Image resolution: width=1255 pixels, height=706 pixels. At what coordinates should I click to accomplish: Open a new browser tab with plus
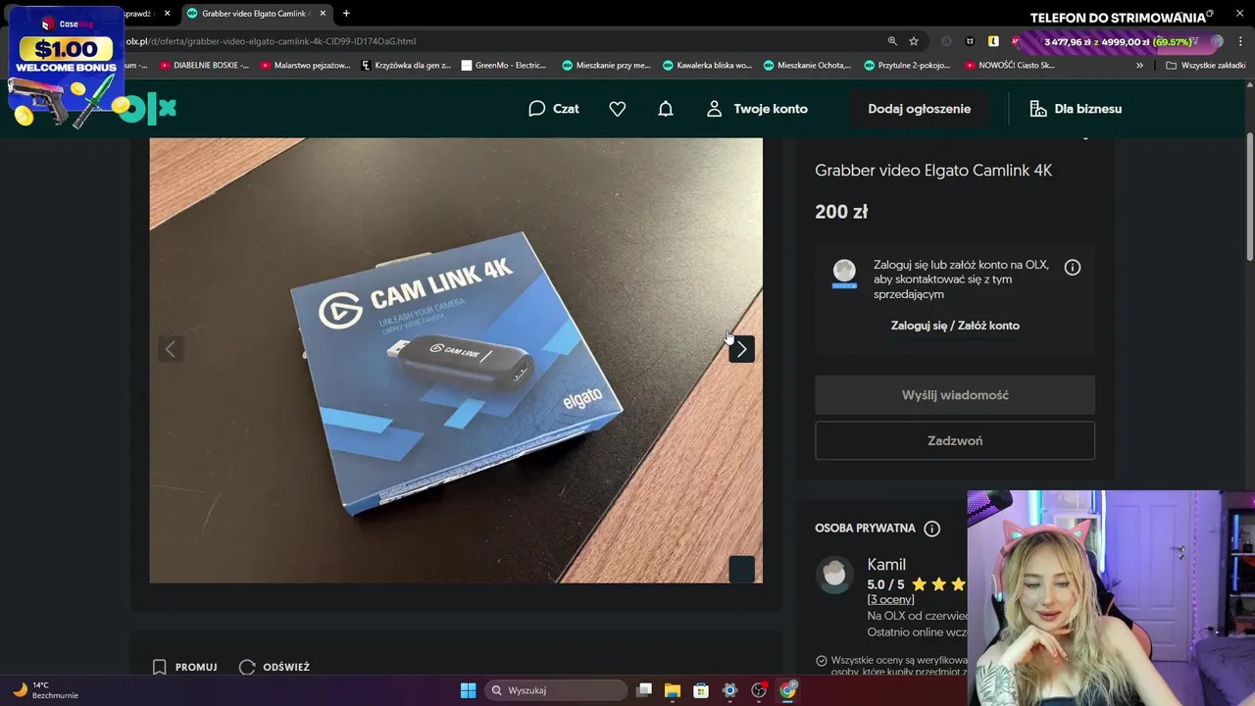[346, 14]
